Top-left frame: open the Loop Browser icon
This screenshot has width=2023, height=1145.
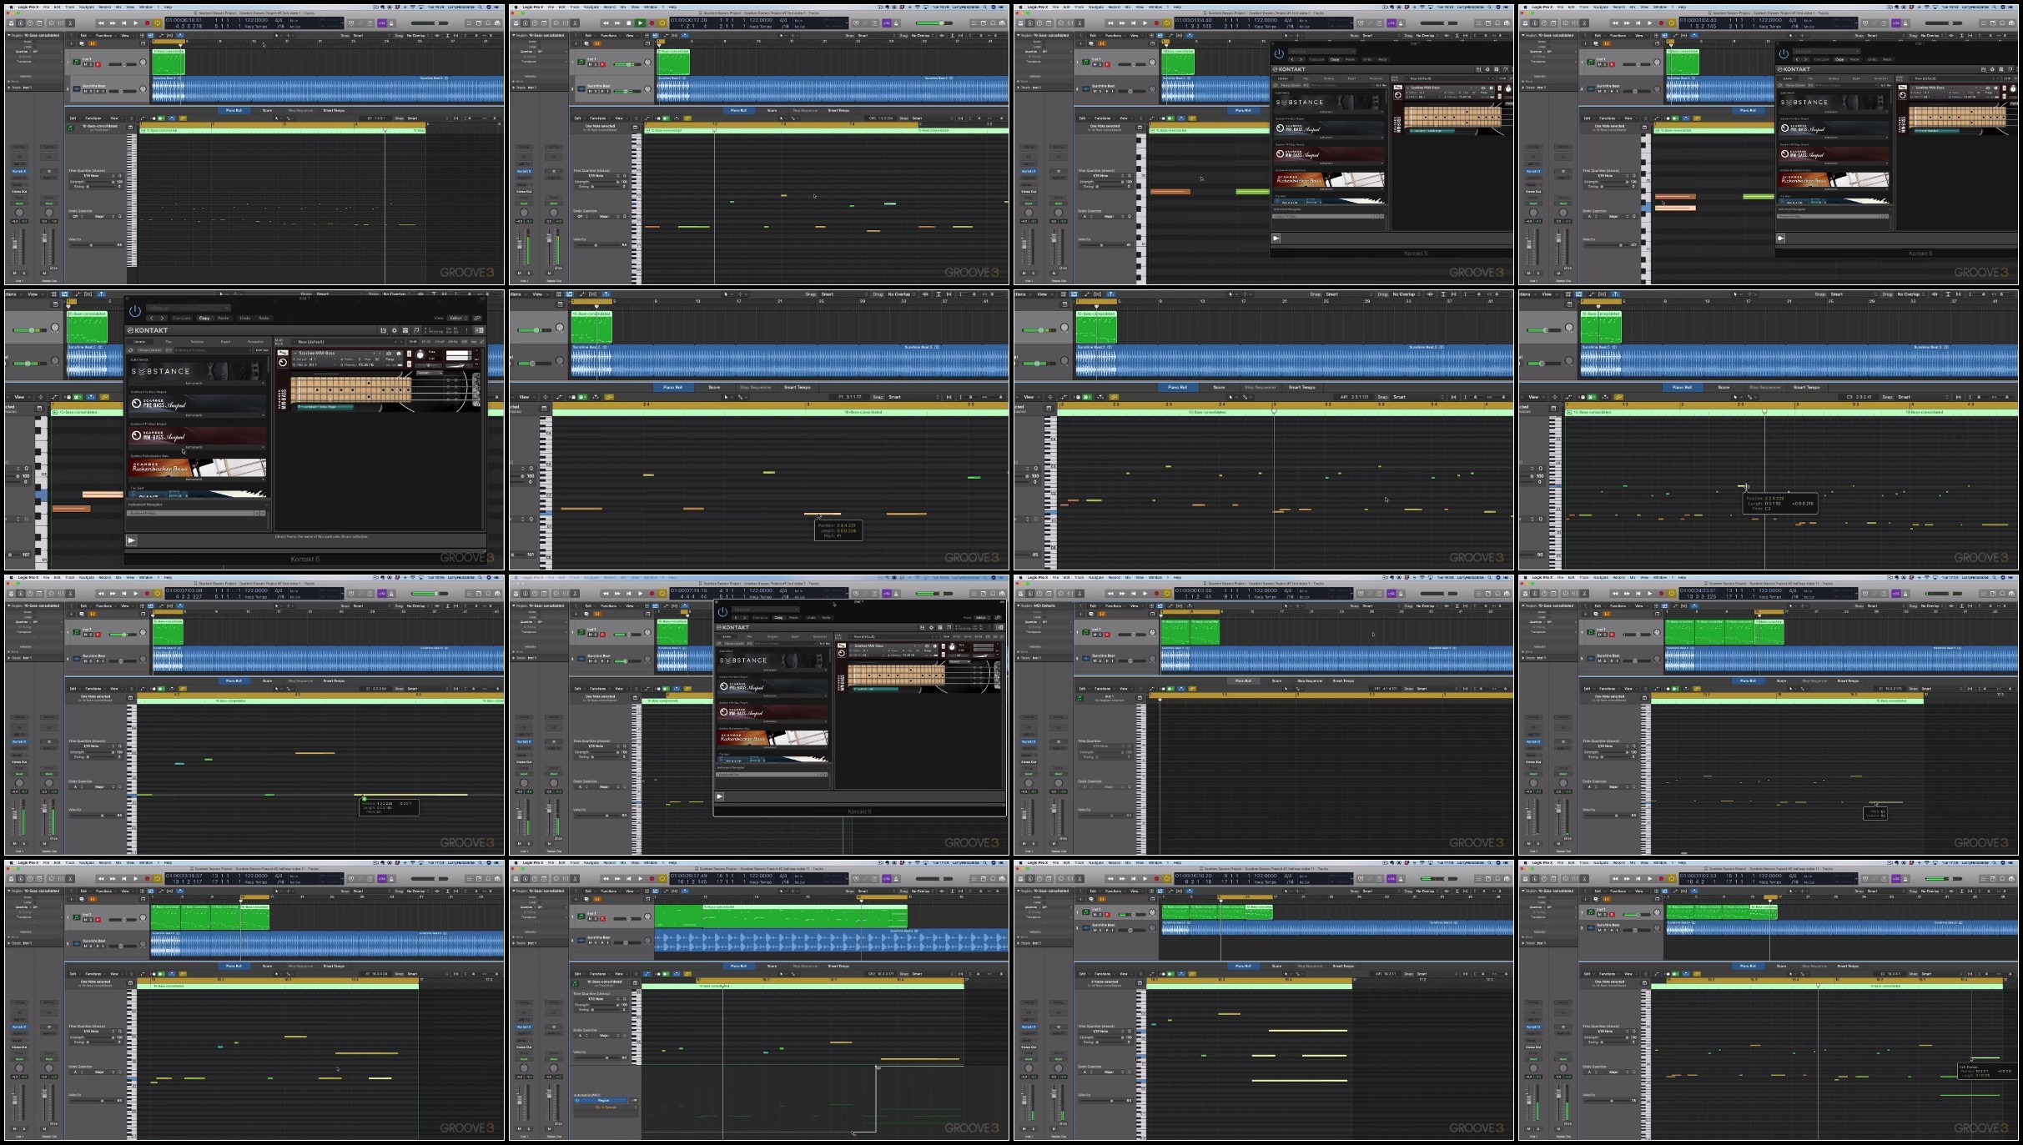(488, 23)
